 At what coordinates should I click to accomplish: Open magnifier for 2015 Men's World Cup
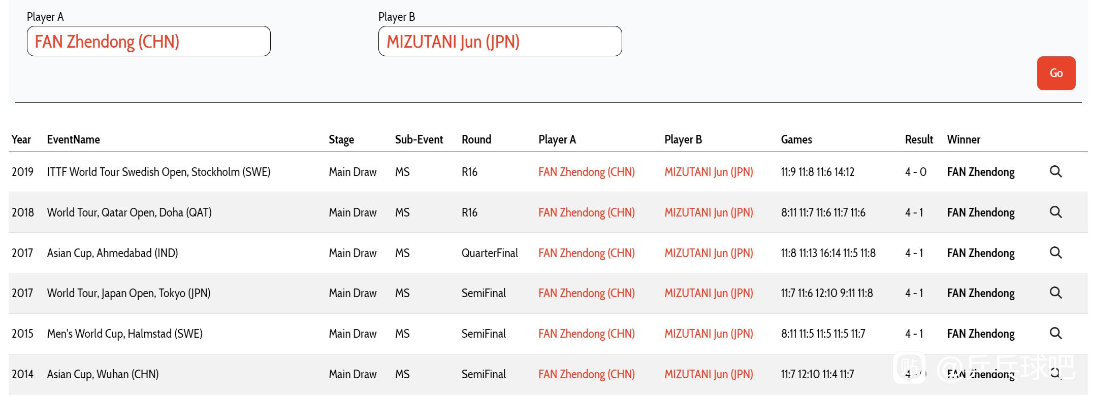tap(1055, 333)
